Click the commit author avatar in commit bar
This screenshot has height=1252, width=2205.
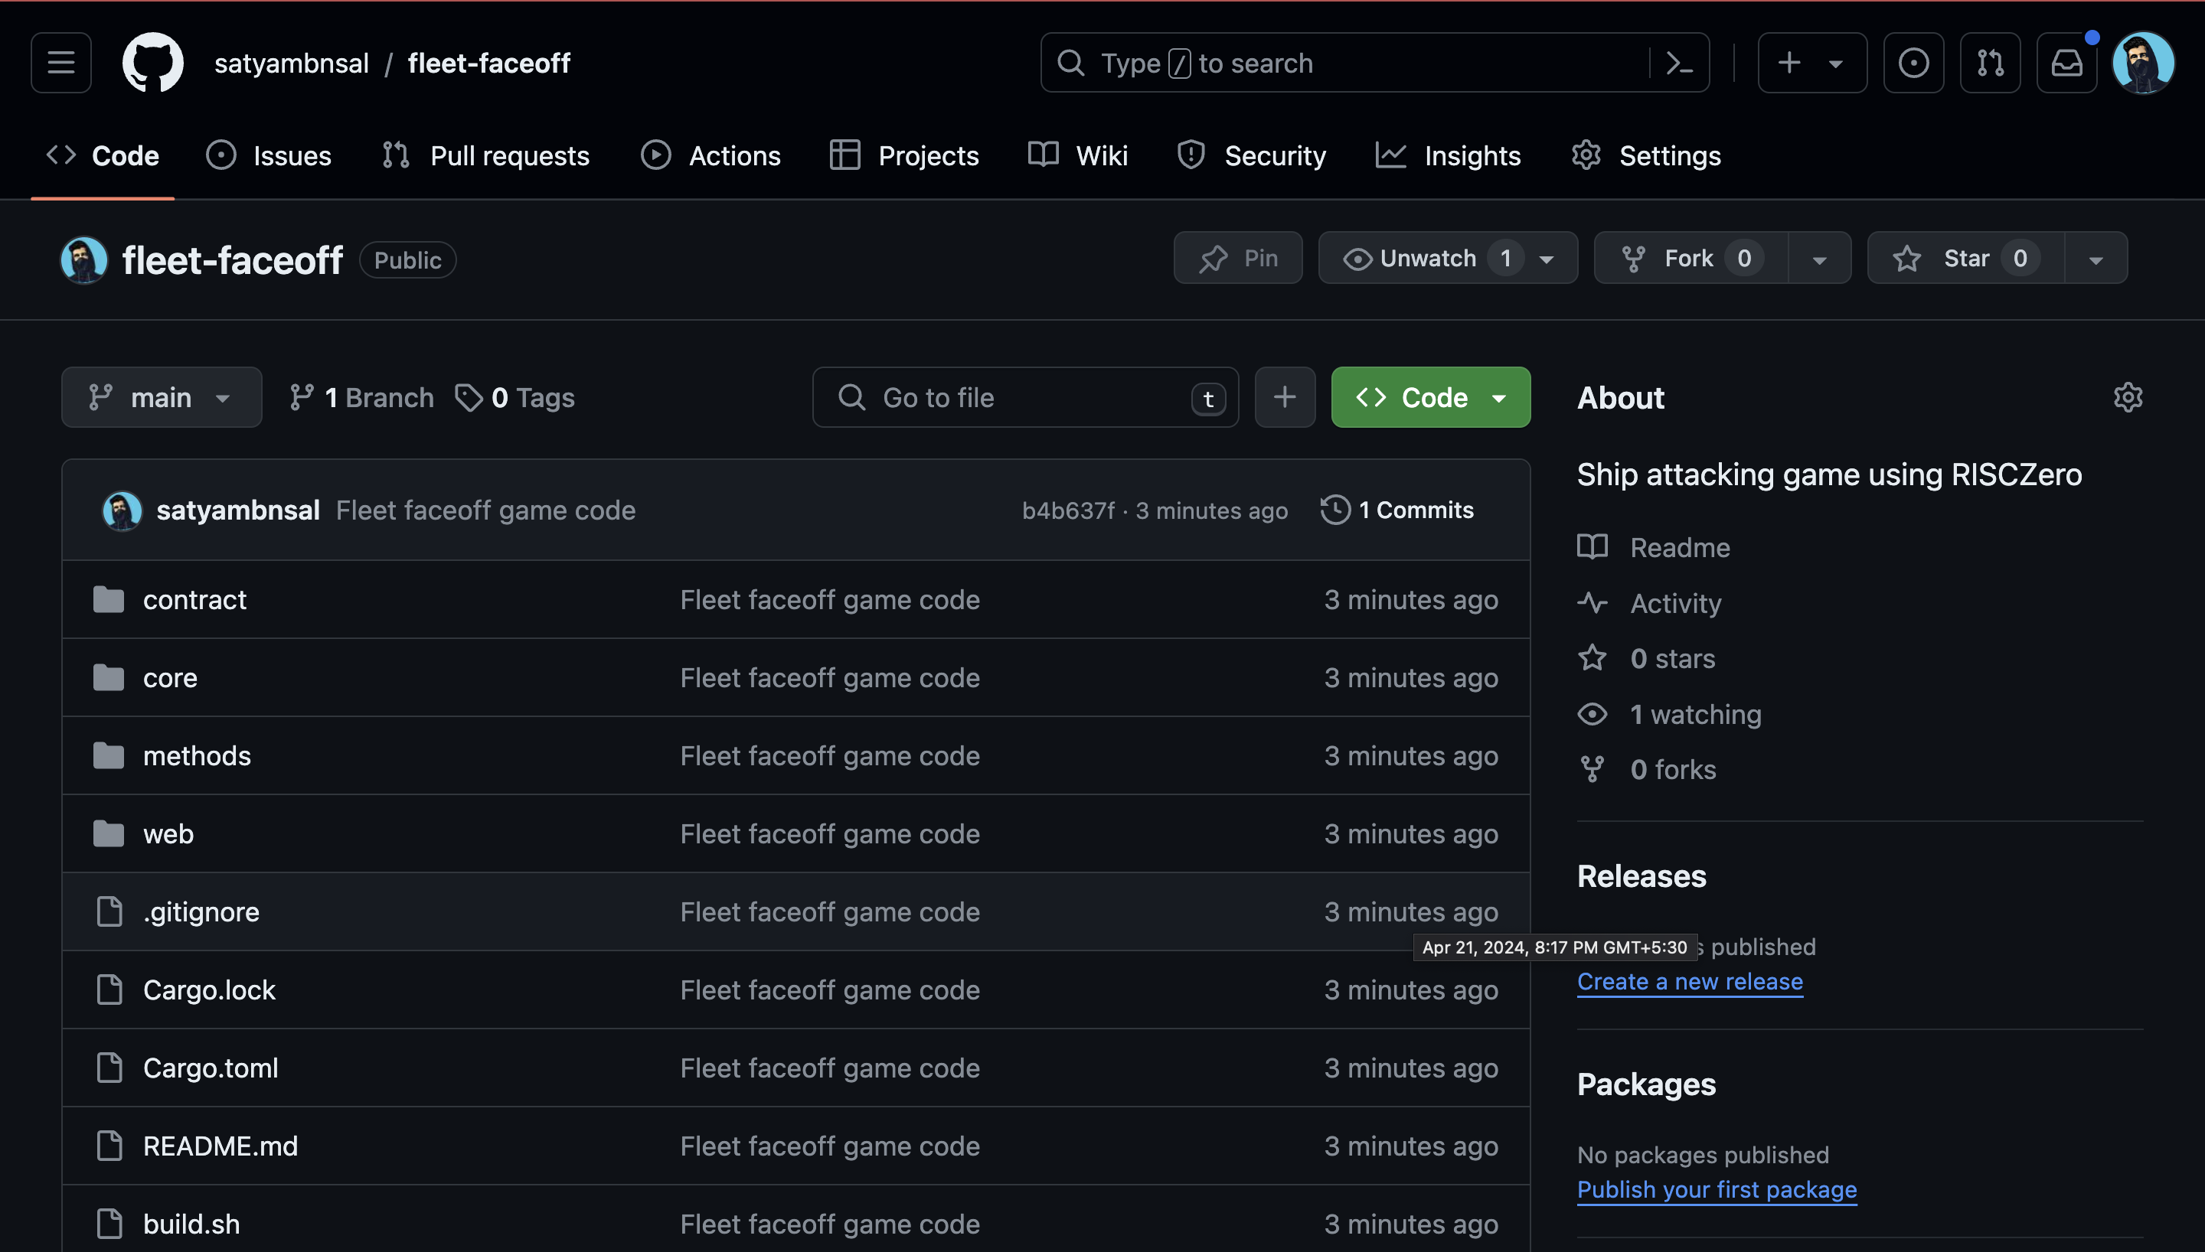click(x=122, y=510)
